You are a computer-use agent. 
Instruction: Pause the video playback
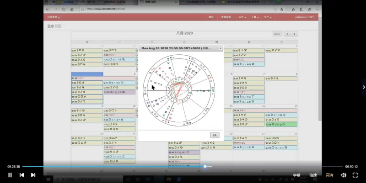point(10,175)
